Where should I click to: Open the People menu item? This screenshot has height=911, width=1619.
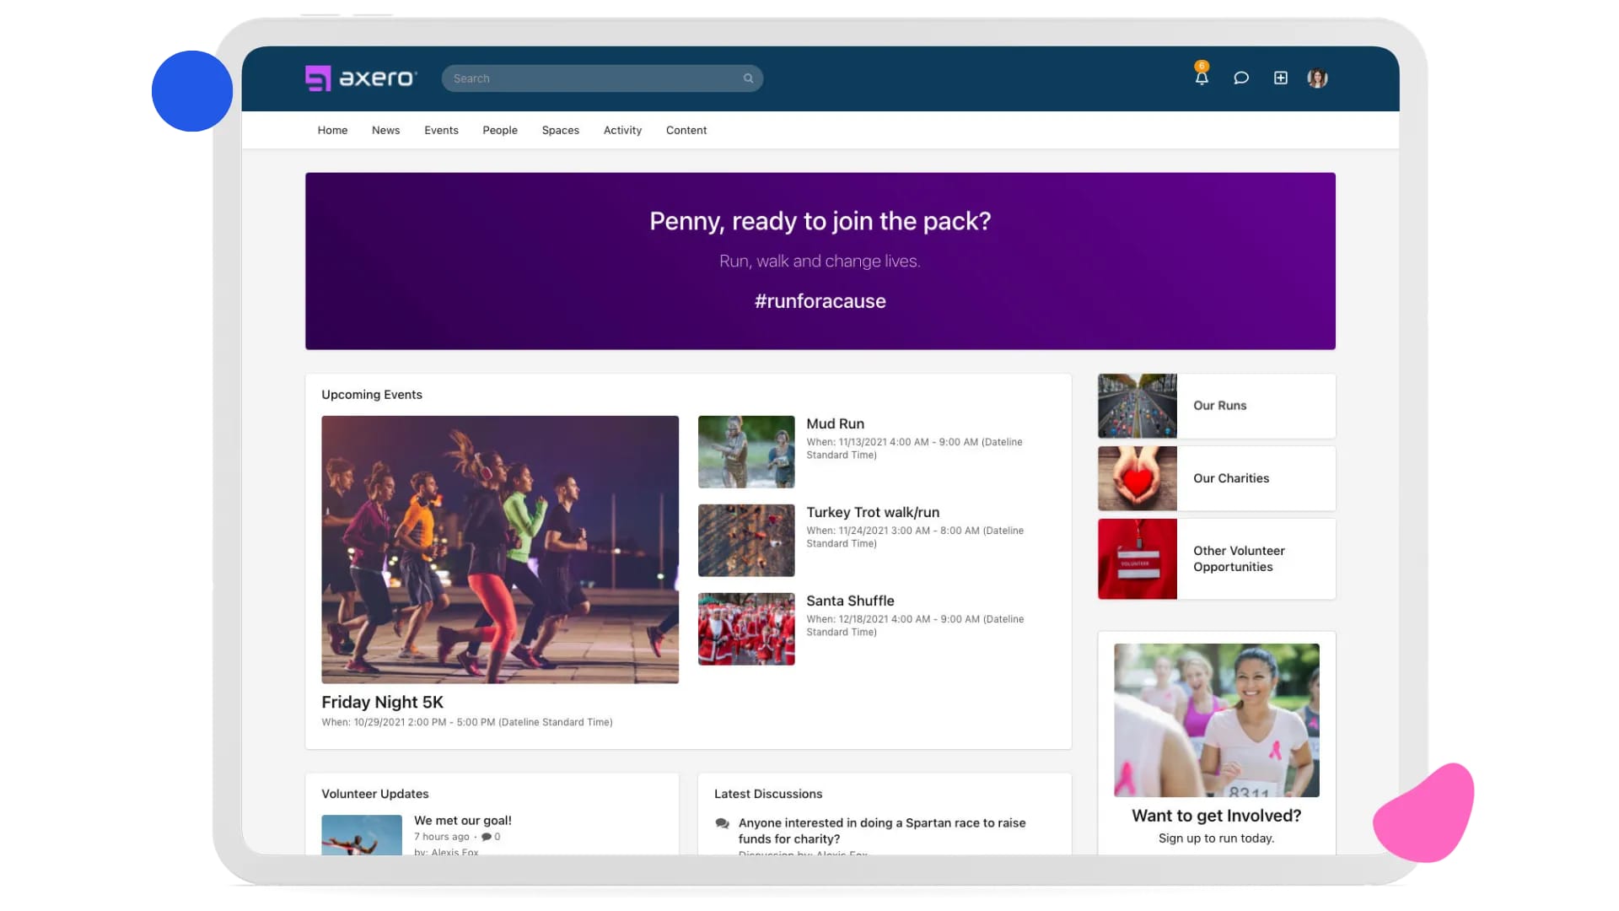click(500, 130)
